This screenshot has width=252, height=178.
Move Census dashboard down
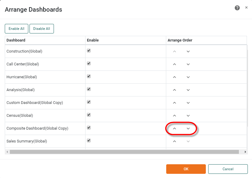pos(188,115)
